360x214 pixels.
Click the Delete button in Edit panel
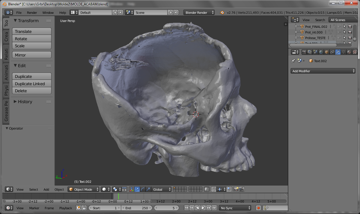pyautogui.click(x=32, y=91)
